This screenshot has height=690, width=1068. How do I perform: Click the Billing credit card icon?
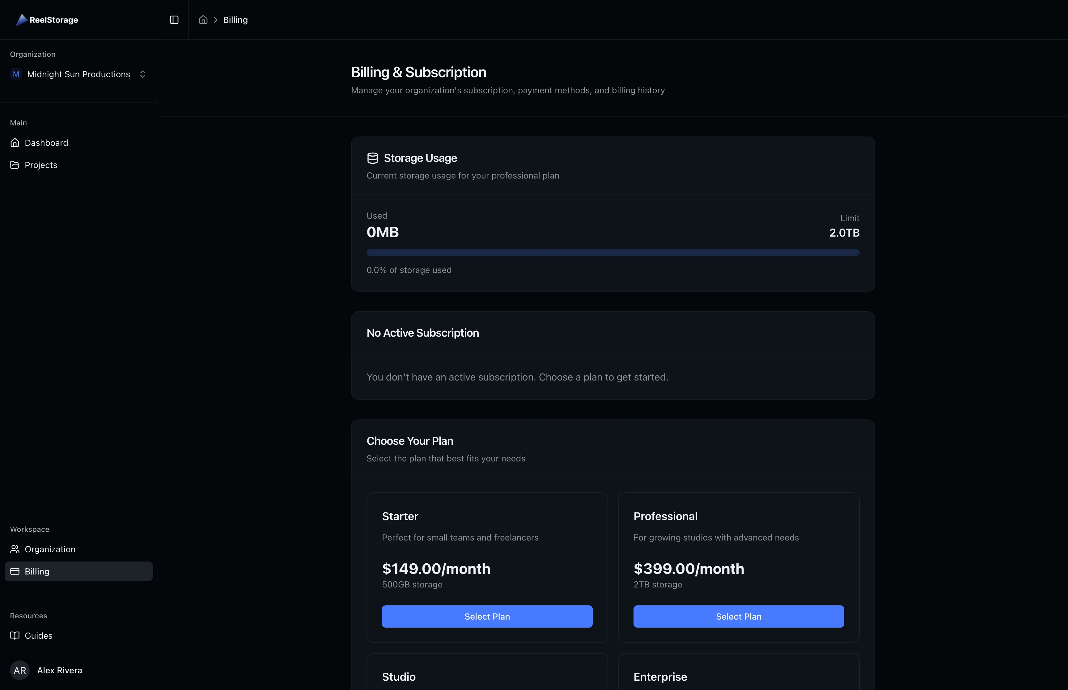pyautogui.click(x=15, y=571)
